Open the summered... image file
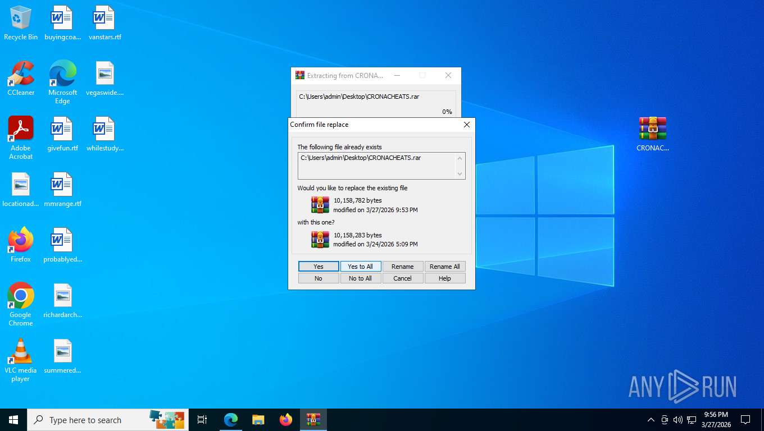The image size is (764, 431). tap(62, 356)
